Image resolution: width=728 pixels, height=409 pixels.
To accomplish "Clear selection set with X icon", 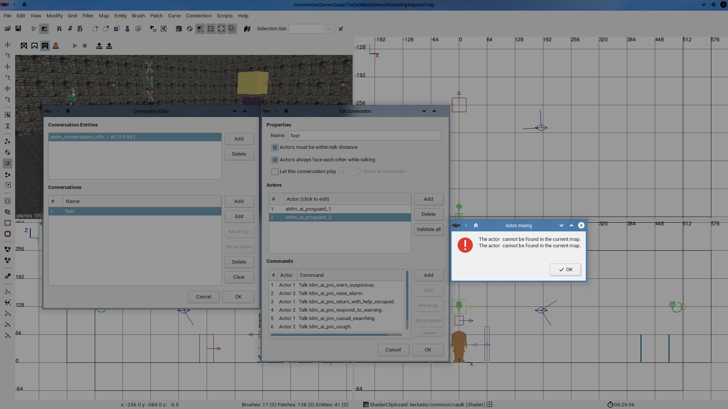I will pyautogui.click(x=341, y=29).
